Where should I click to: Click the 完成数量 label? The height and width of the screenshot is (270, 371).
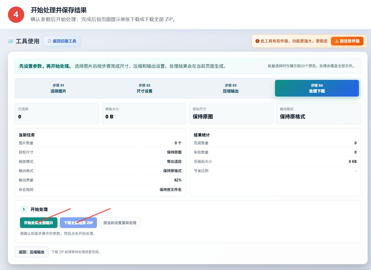[x=201, y=143]
